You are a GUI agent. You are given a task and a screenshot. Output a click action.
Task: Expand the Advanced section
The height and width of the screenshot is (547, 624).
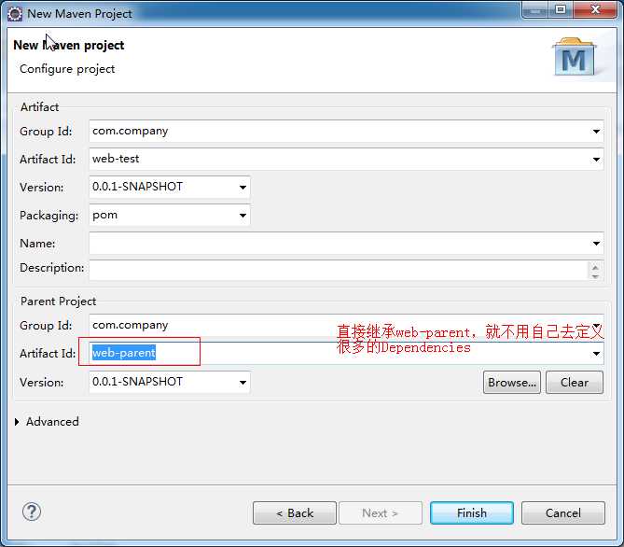coord(17,422)
